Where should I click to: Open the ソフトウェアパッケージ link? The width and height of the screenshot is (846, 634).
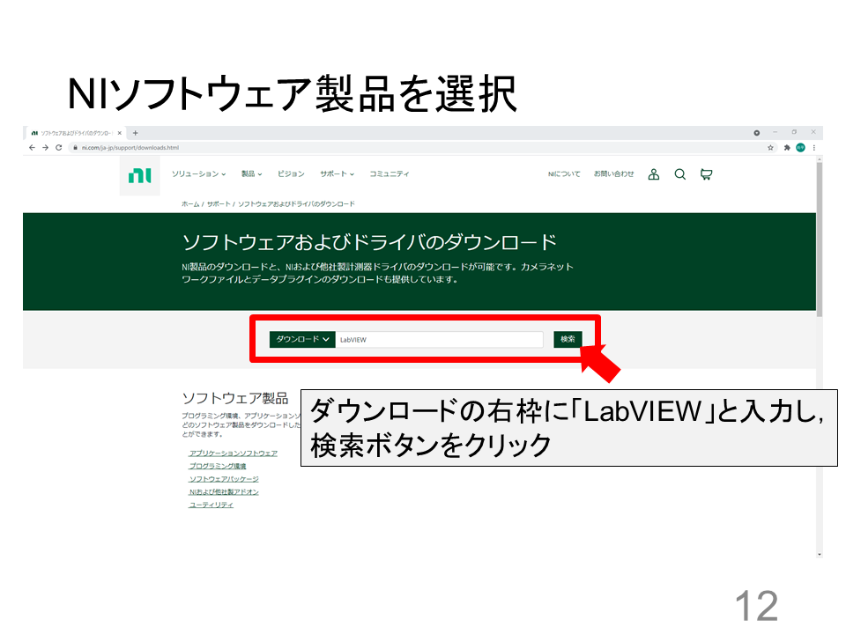click(224, 479)
